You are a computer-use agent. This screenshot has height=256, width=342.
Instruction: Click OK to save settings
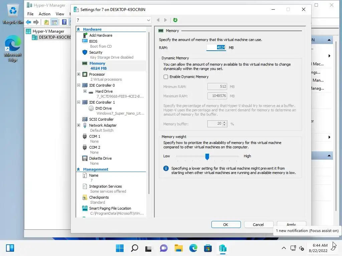click(x=226, y=224)
